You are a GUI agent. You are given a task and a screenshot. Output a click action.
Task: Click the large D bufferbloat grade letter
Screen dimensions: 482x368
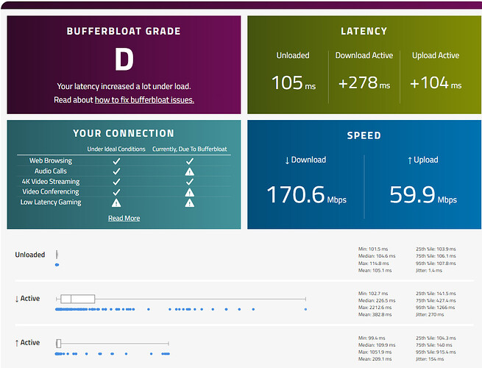pos(124,59)
